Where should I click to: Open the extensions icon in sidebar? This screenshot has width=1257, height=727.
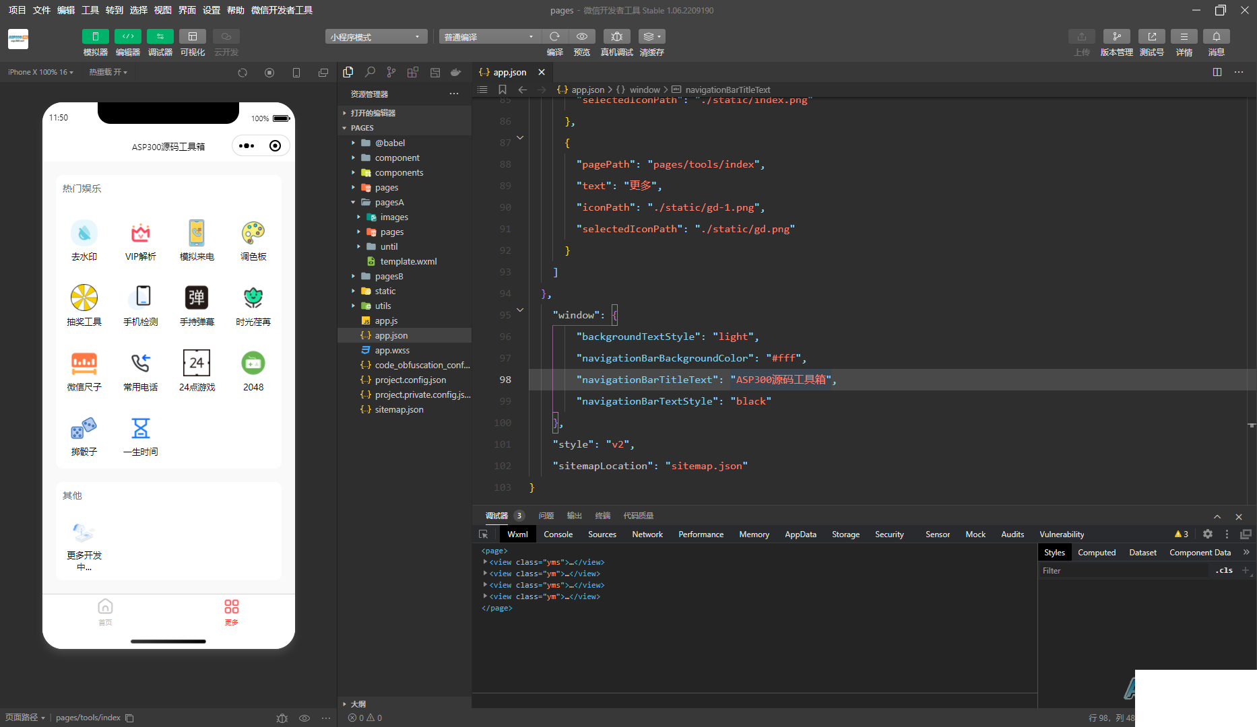tap(413, 72)
